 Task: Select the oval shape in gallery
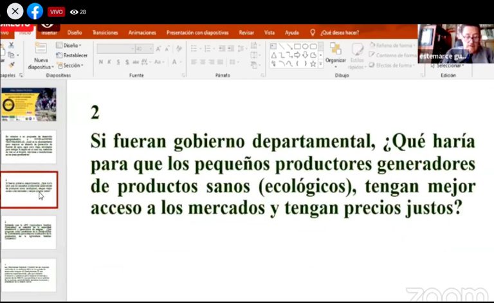(x=305, y=46)
